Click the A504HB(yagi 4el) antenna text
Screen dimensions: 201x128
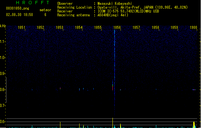click(x=113, y=15)
